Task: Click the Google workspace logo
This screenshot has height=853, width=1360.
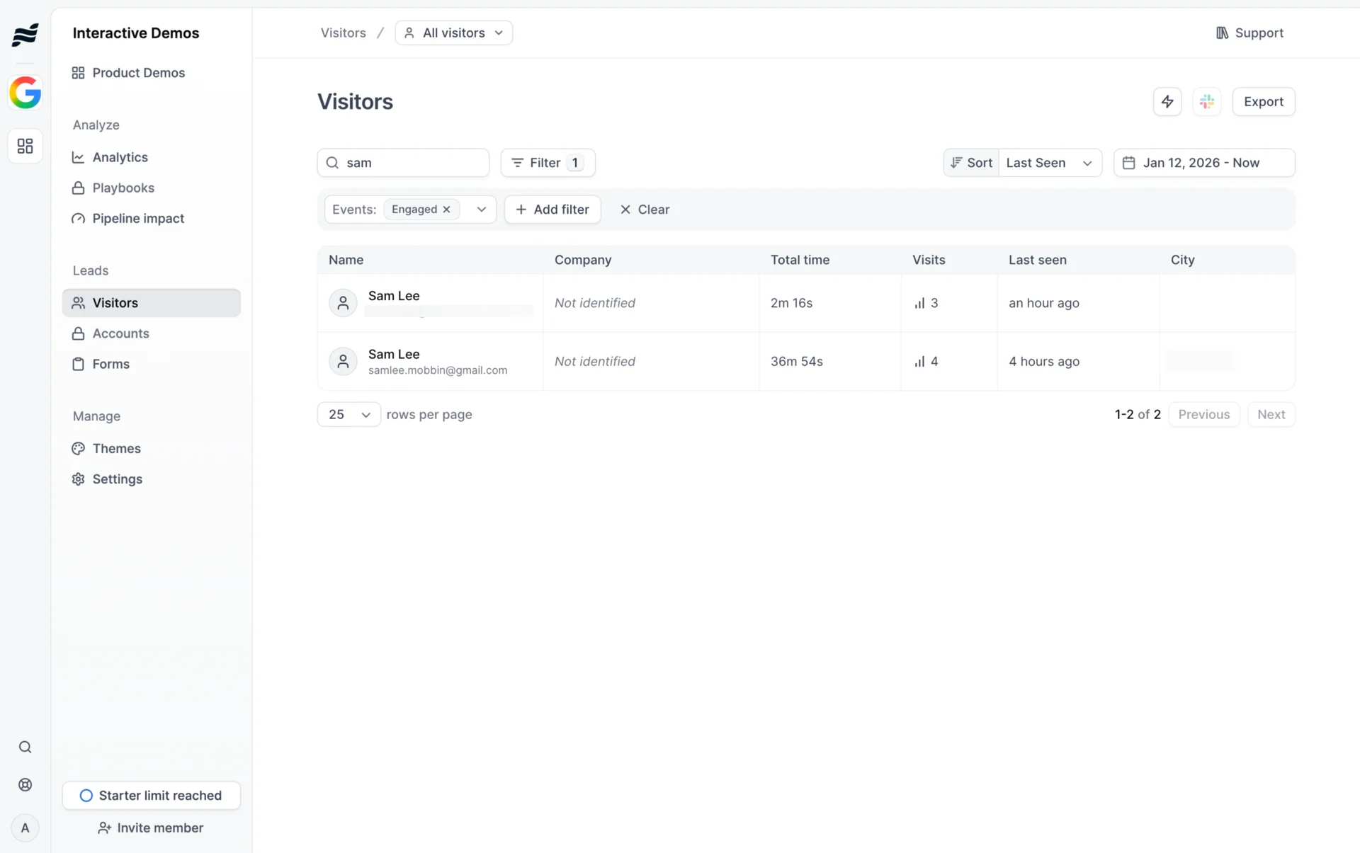Action: [25, 93]
